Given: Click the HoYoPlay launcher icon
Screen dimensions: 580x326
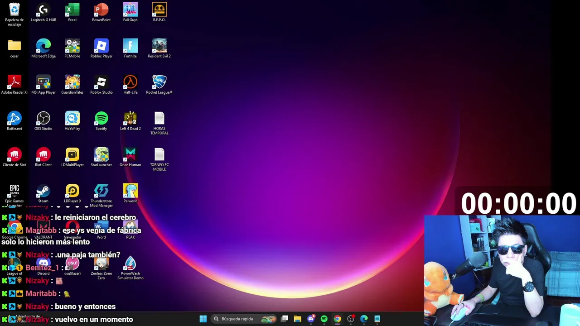Looking at the screenshot, I should click(72, 121).
